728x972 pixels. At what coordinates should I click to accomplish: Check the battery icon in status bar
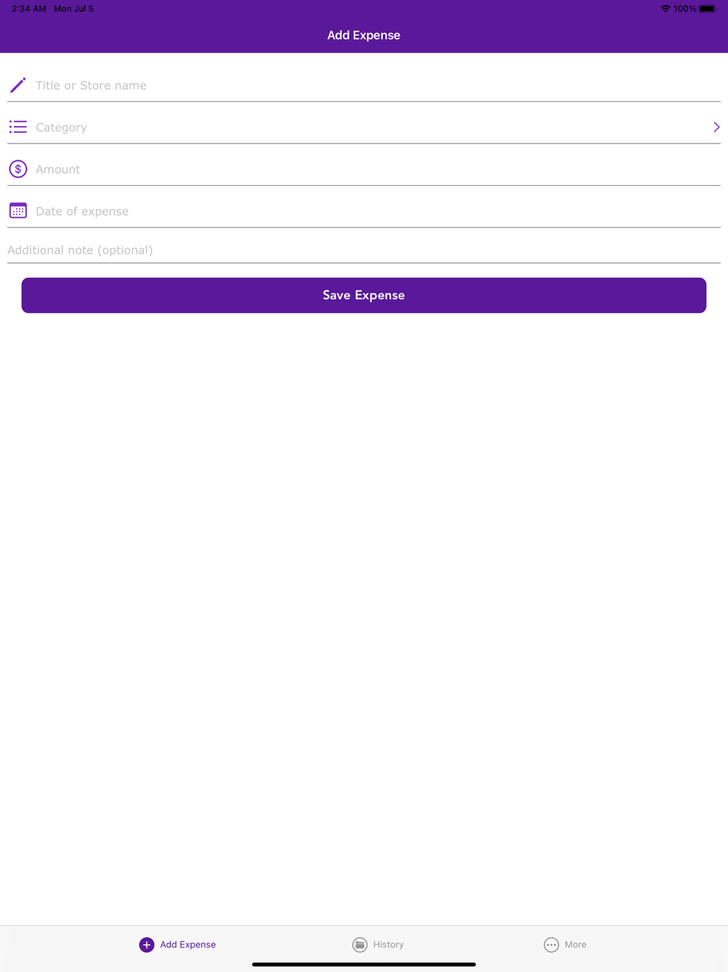click(x=708, y=9)
